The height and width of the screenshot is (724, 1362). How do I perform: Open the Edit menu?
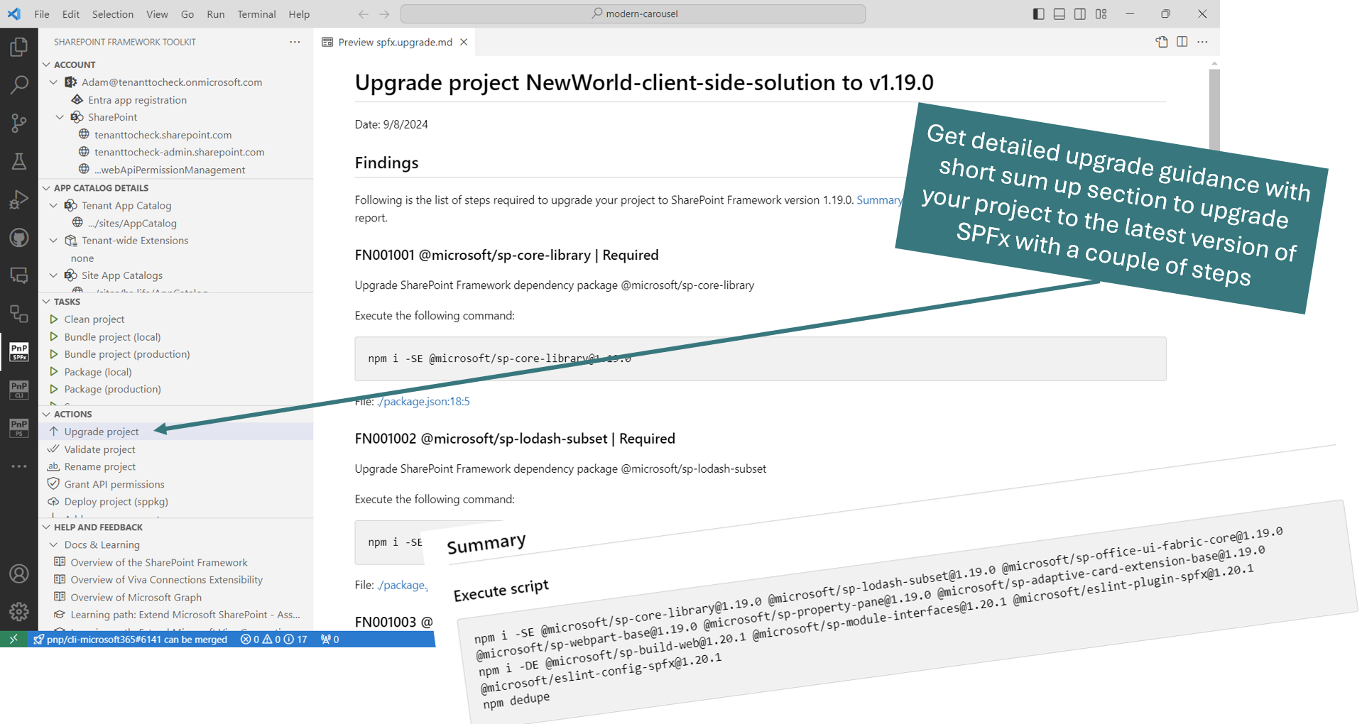[70, 14]
